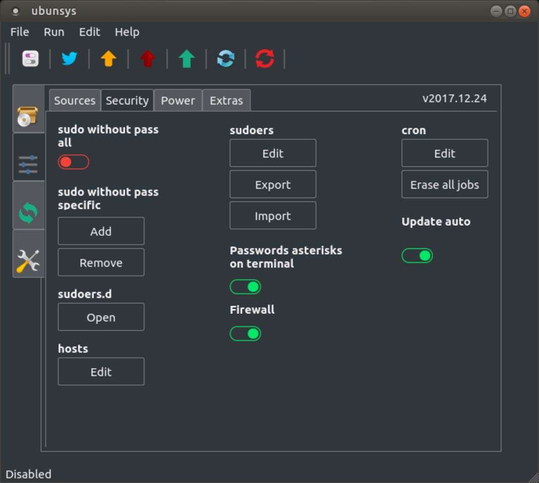Click the red refresh arrows icon
This screenshot has width=539, height=483.
point(265,59)
